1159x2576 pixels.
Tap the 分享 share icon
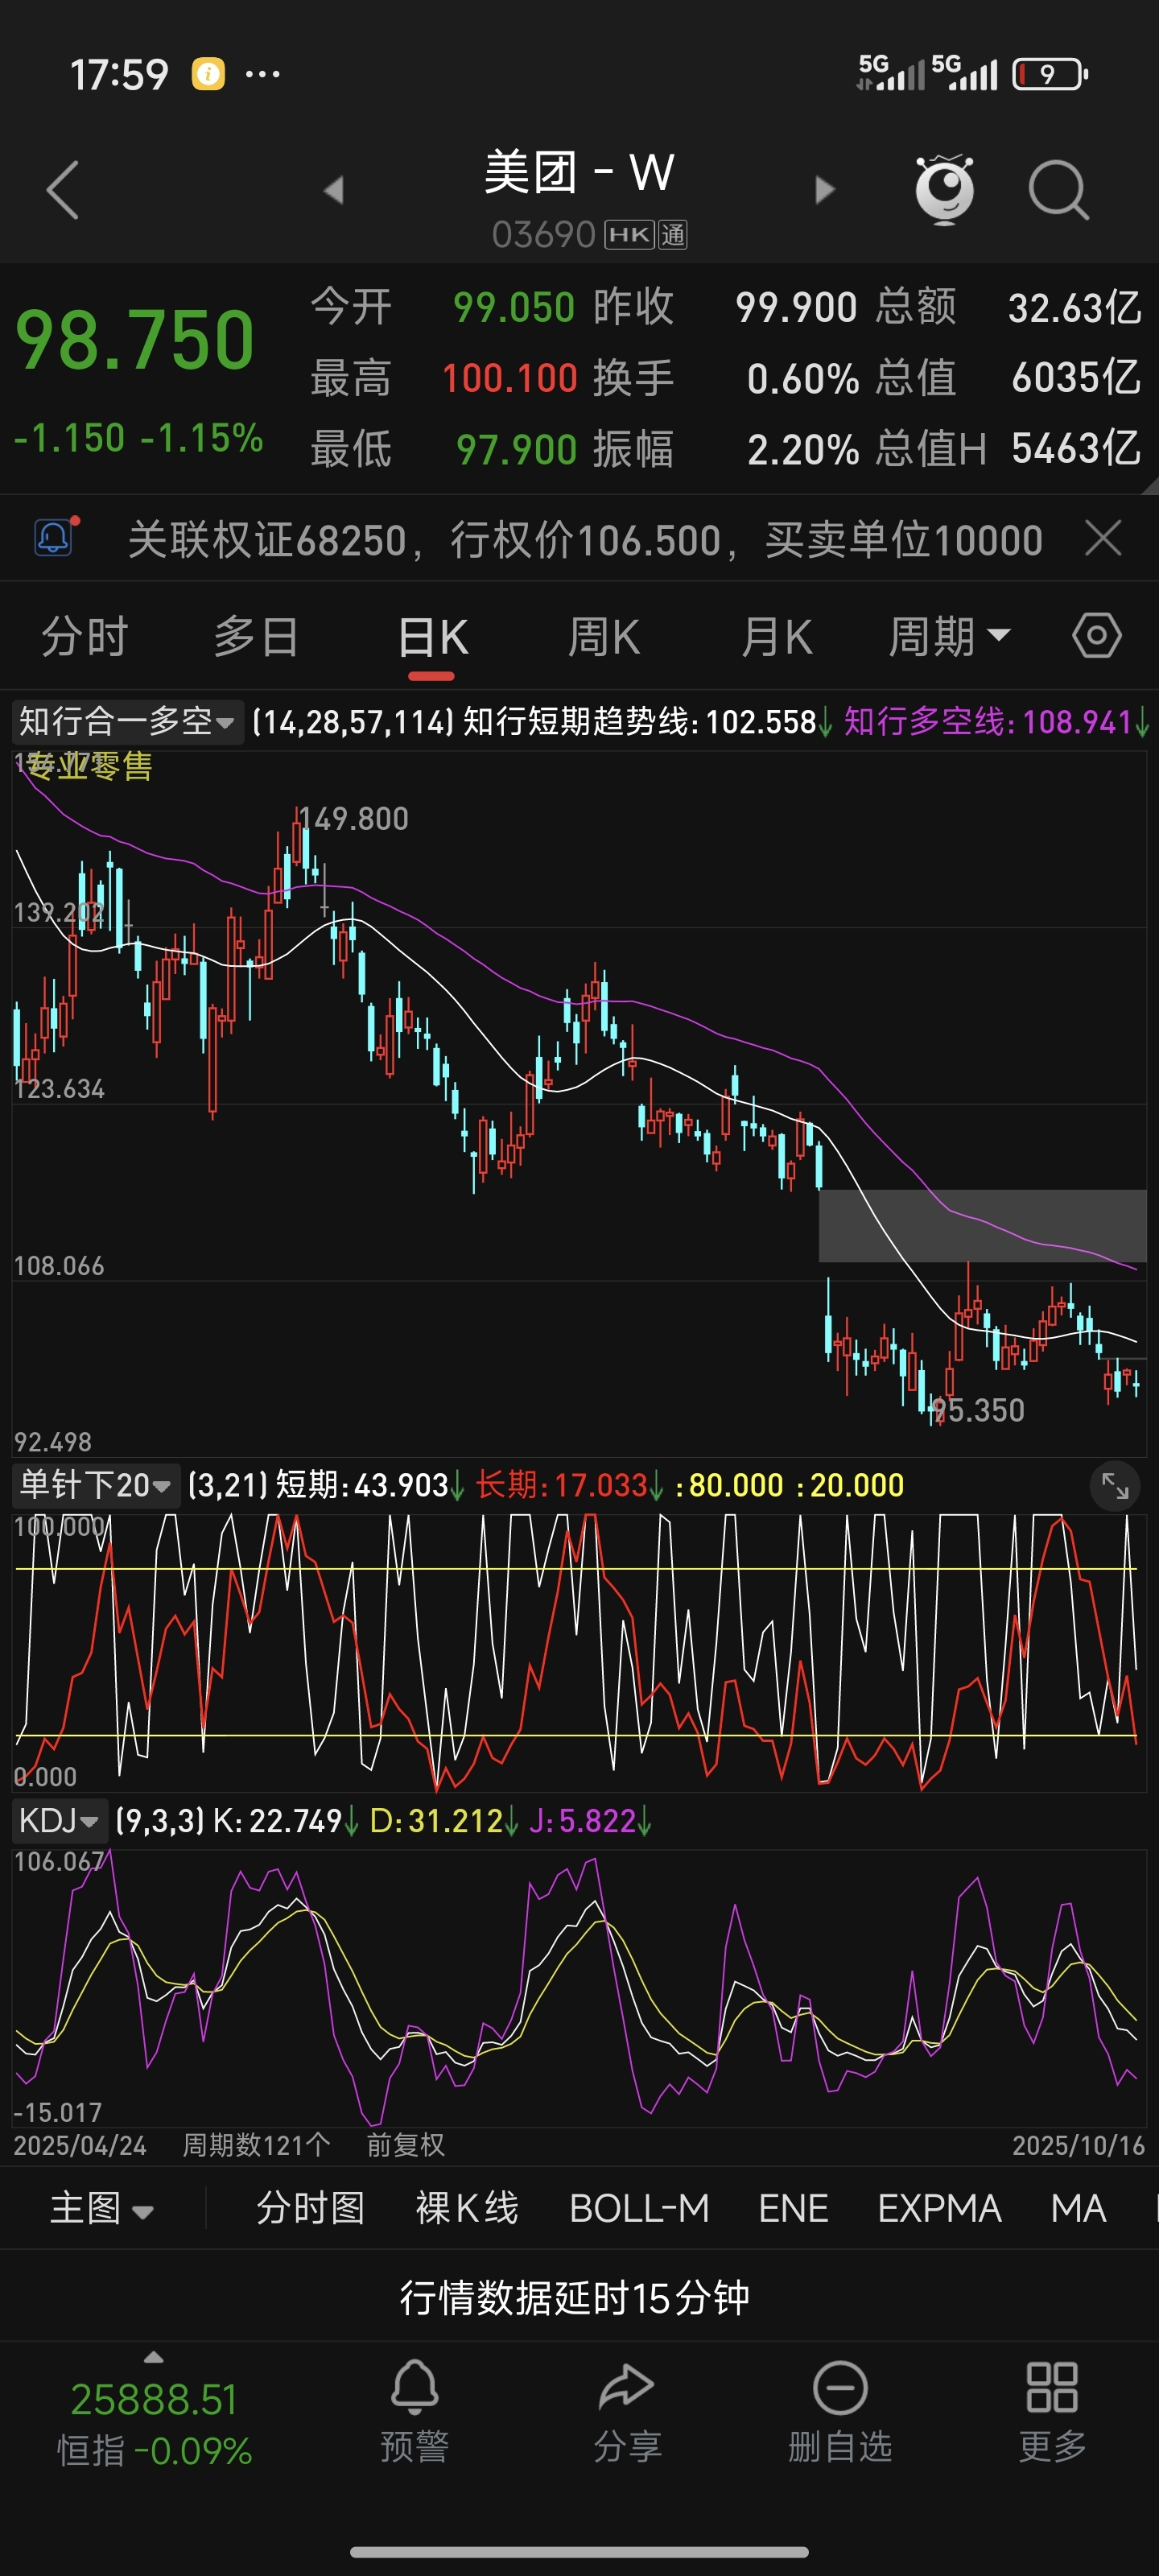626,2387
